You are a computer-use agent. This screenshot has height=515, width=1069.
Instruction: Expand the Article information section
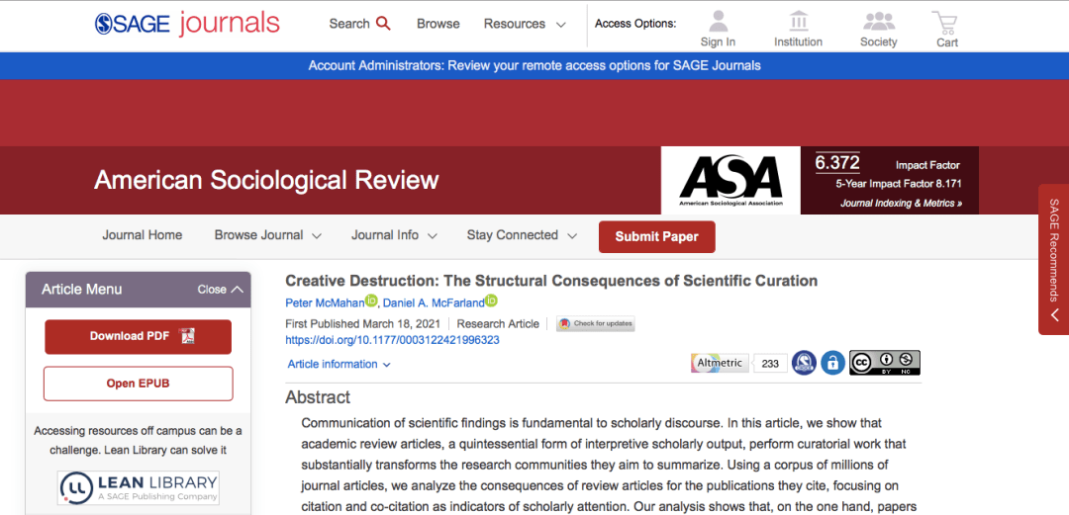(x=339, y=364)
